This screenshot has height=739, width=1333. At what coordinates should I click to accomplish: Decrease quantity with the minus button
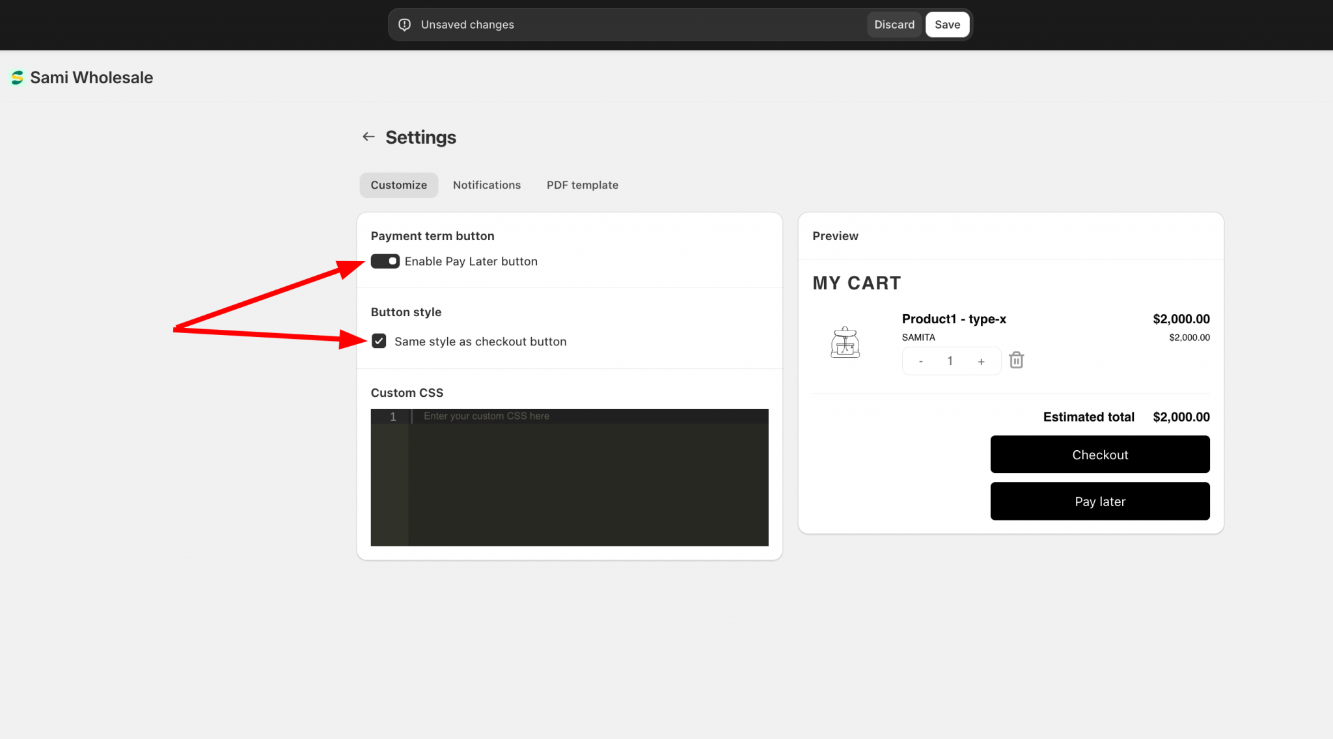click(x=920, y=362)
